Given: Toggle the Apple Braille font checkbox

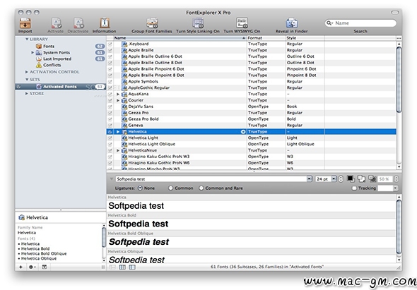Looking at the screenshot, I should (x=110, y=50).
